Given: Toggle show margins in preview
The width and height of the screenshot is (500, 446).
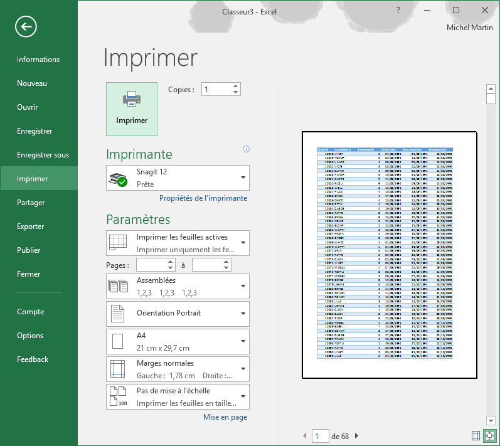Looking at the screenshot, I should [476, 435].
